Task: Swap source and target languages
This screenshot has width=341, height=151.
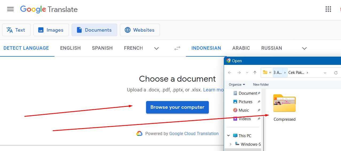Action: [177, 48]
